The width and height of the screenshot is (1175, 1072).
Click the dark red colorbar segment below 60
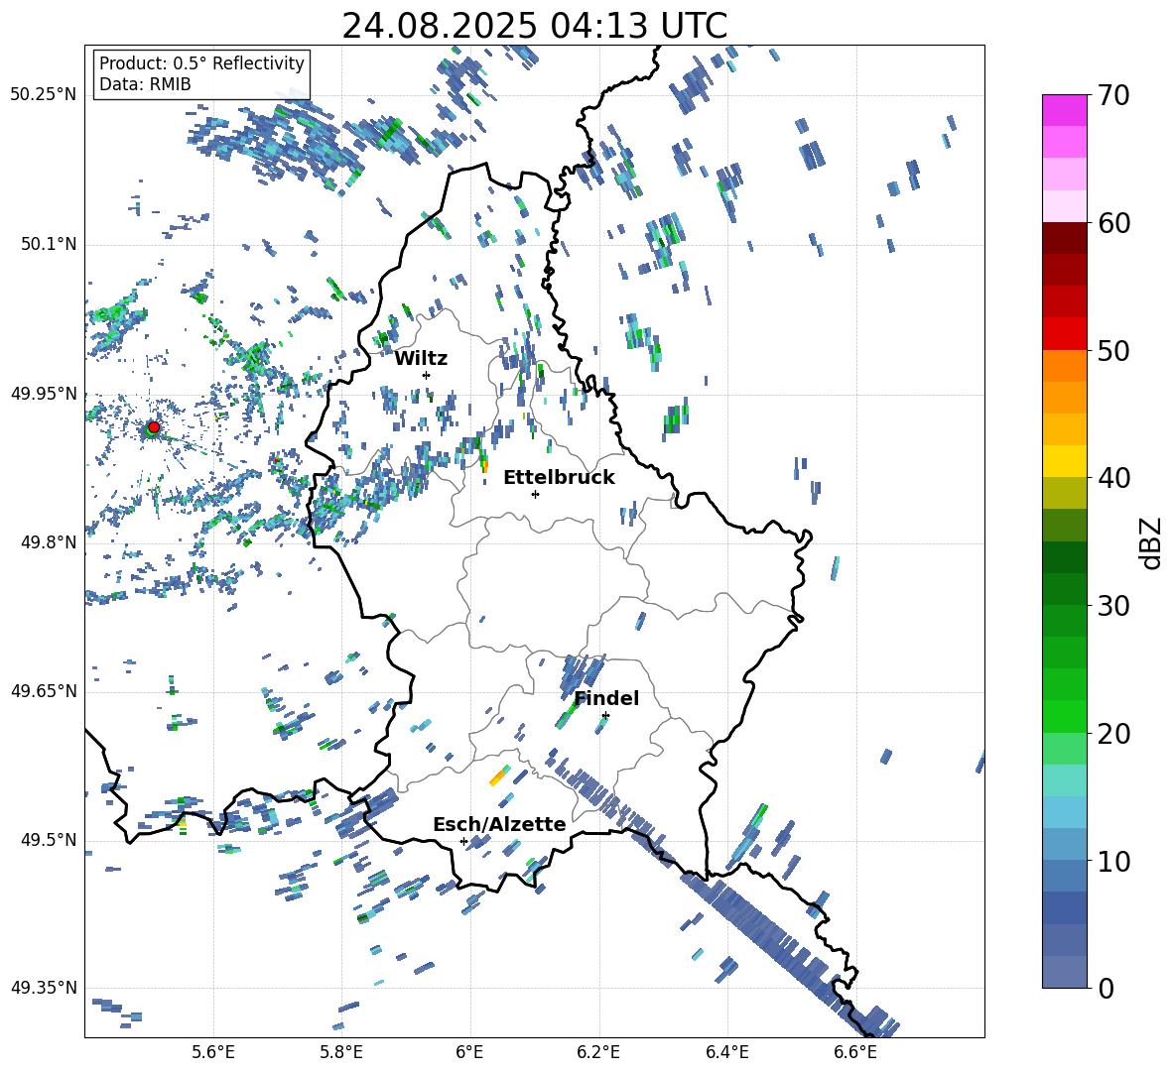tap(1064, 238)
